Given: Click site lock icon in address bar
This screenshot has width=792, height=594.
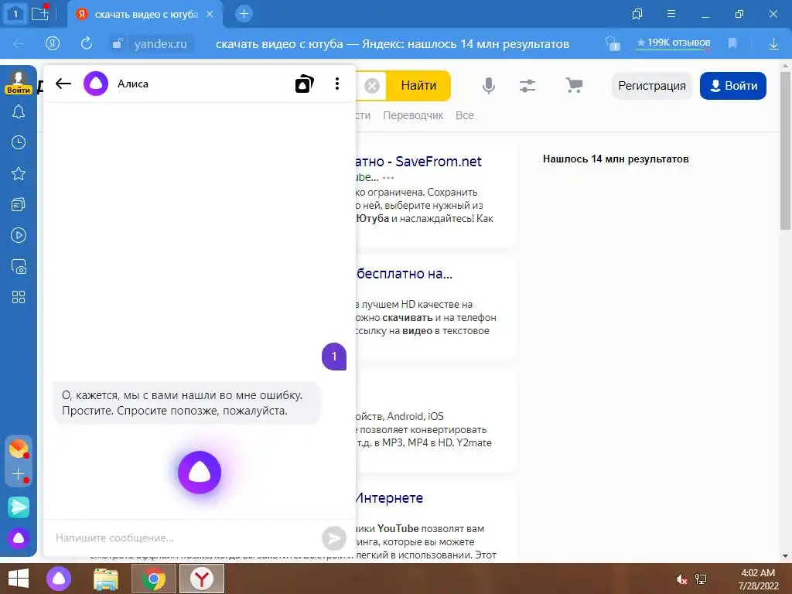Looking at the screenshot, I should point(118,44).
